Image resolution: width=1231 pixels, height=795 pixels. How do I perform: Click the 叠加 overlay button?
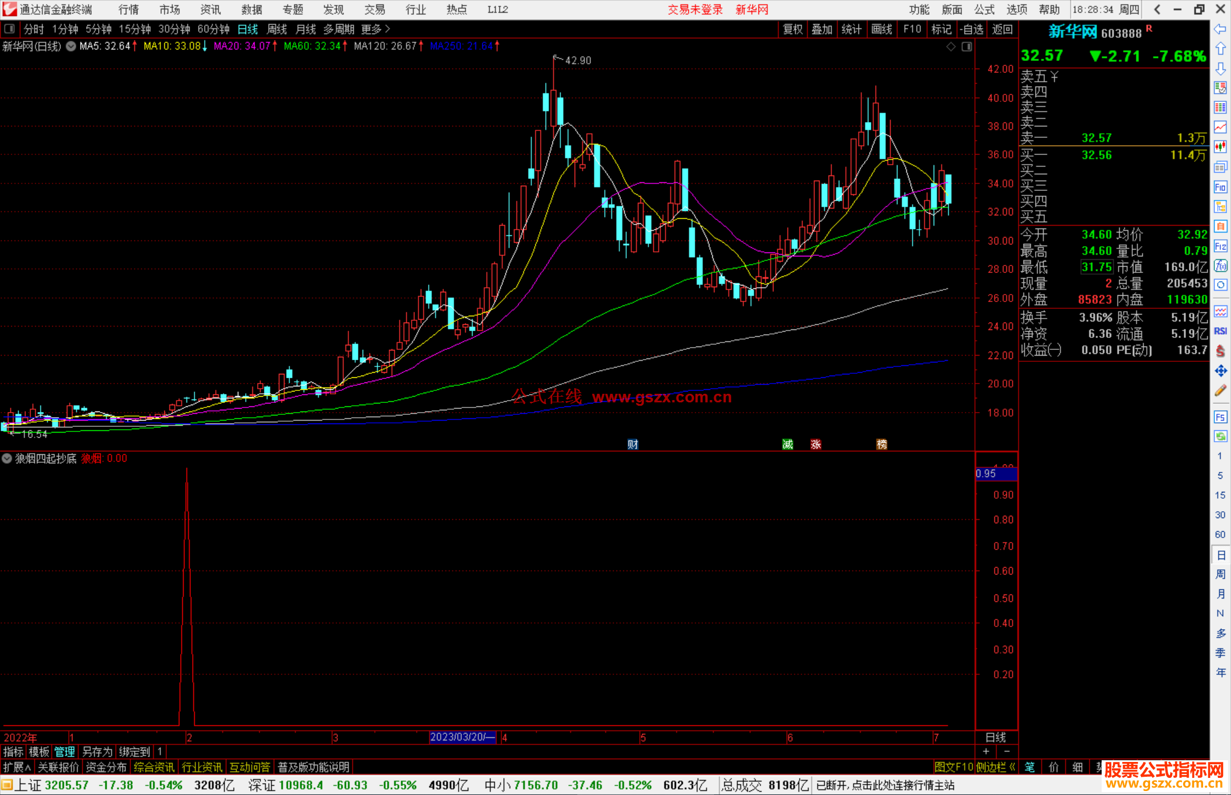822,29
